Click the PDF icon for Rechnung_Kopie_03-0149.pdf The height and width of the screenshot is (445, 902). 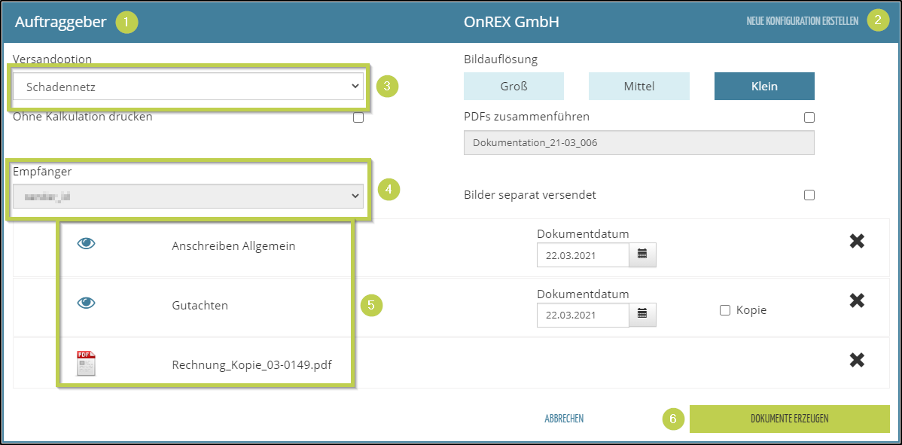[x=86, y=364]
